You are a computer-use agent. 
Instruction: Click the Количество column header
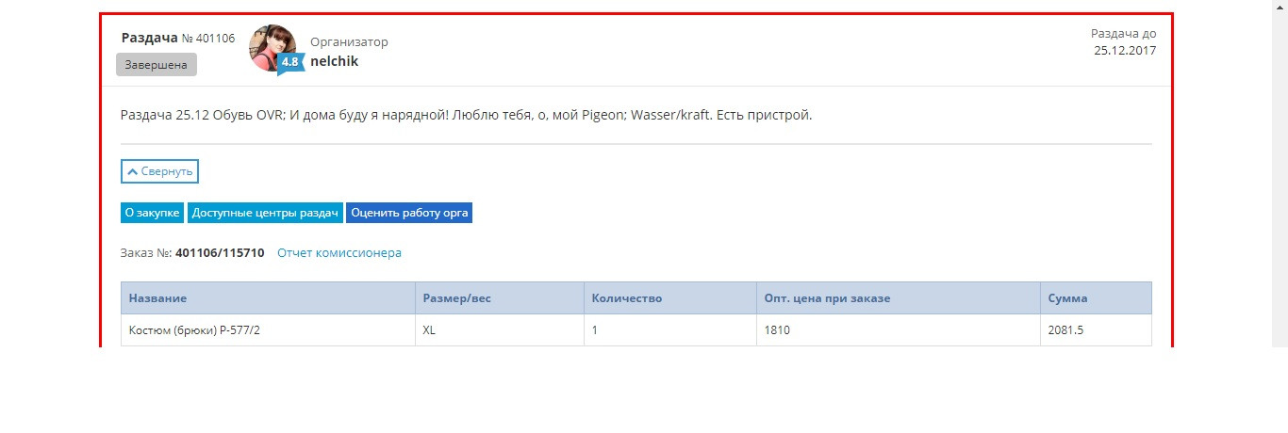670,298
